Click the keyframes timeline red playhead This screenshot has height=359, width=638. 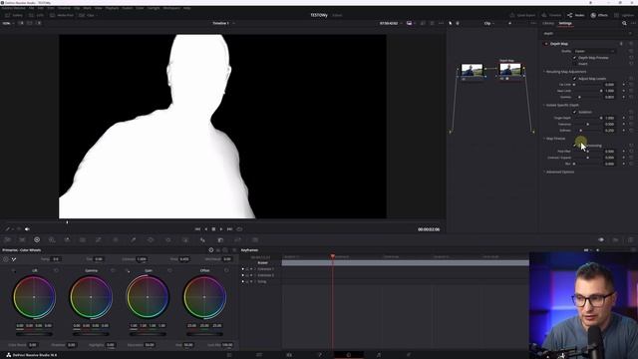pyautogui.click(x=332, y=256)
